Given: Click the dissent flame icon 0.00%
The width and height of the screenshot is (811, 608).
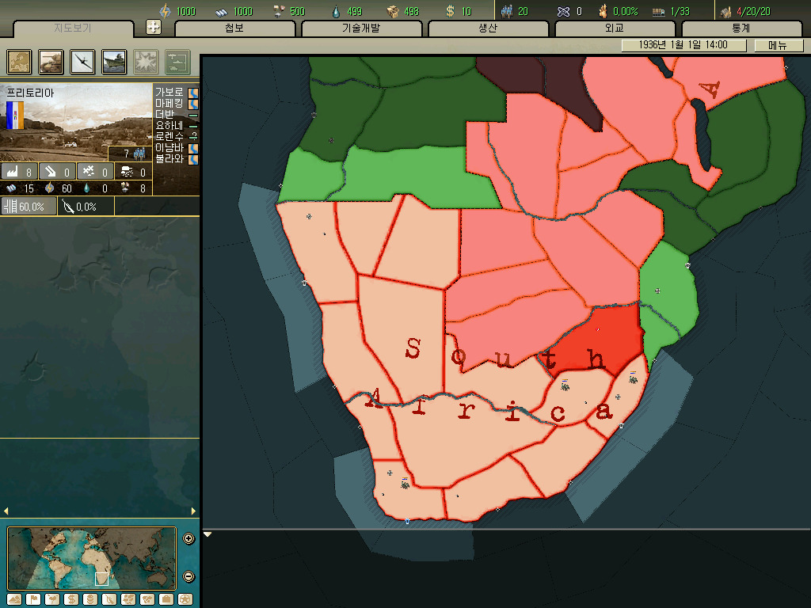Looking at the screenshot, I should click(x=603, y=11).
